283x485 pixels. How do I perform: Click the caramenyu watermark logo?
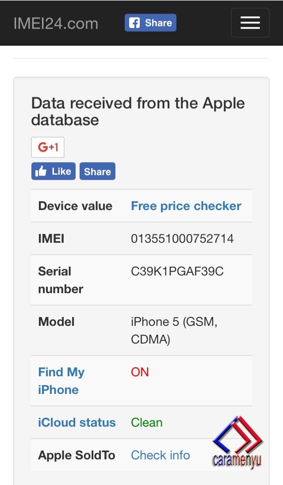[x=237, y=443]
